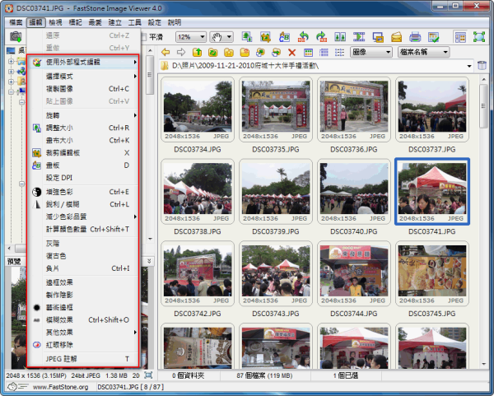Click the folder path address field
494x396 pixels.
pyautogui.click(x=313, y=66)
